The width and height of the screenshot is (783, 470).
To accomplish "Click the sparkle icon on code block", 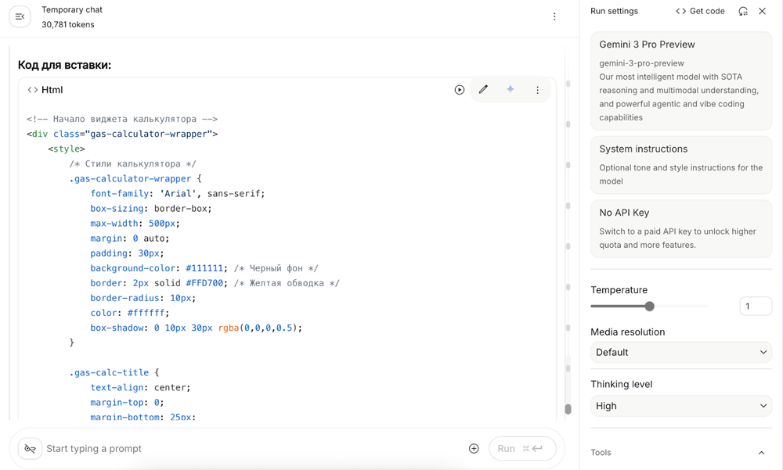I will [511, 90].
